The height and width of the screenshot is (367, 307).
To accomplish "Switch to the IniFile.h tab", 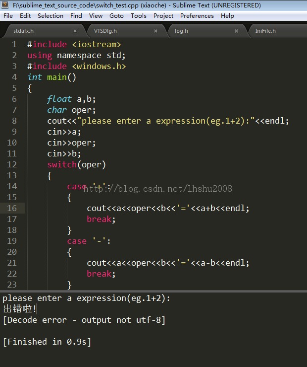I will tap(265, 31).
